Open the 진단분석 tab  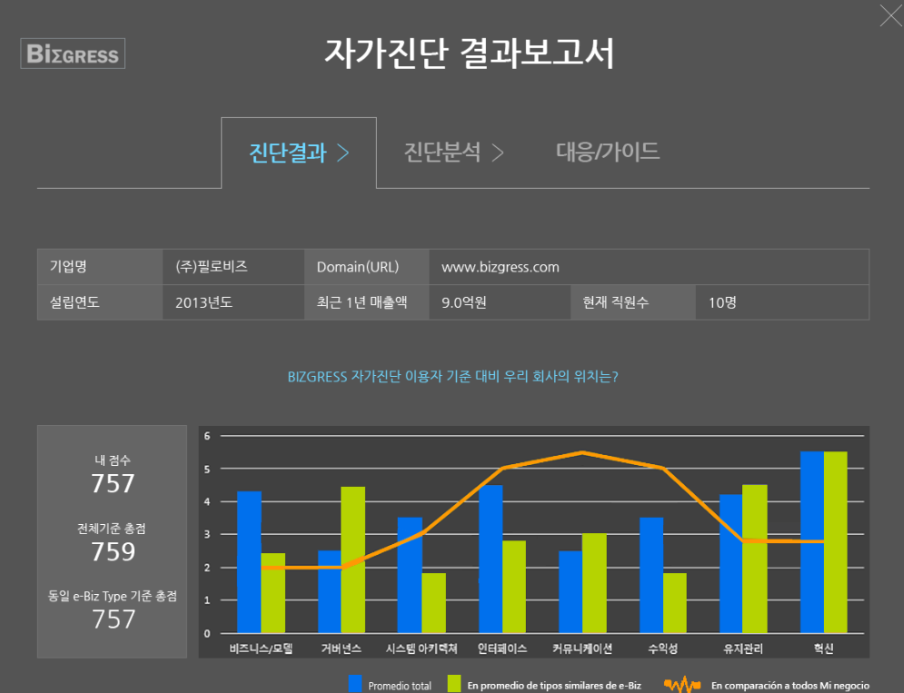click(x=442, y=153)
